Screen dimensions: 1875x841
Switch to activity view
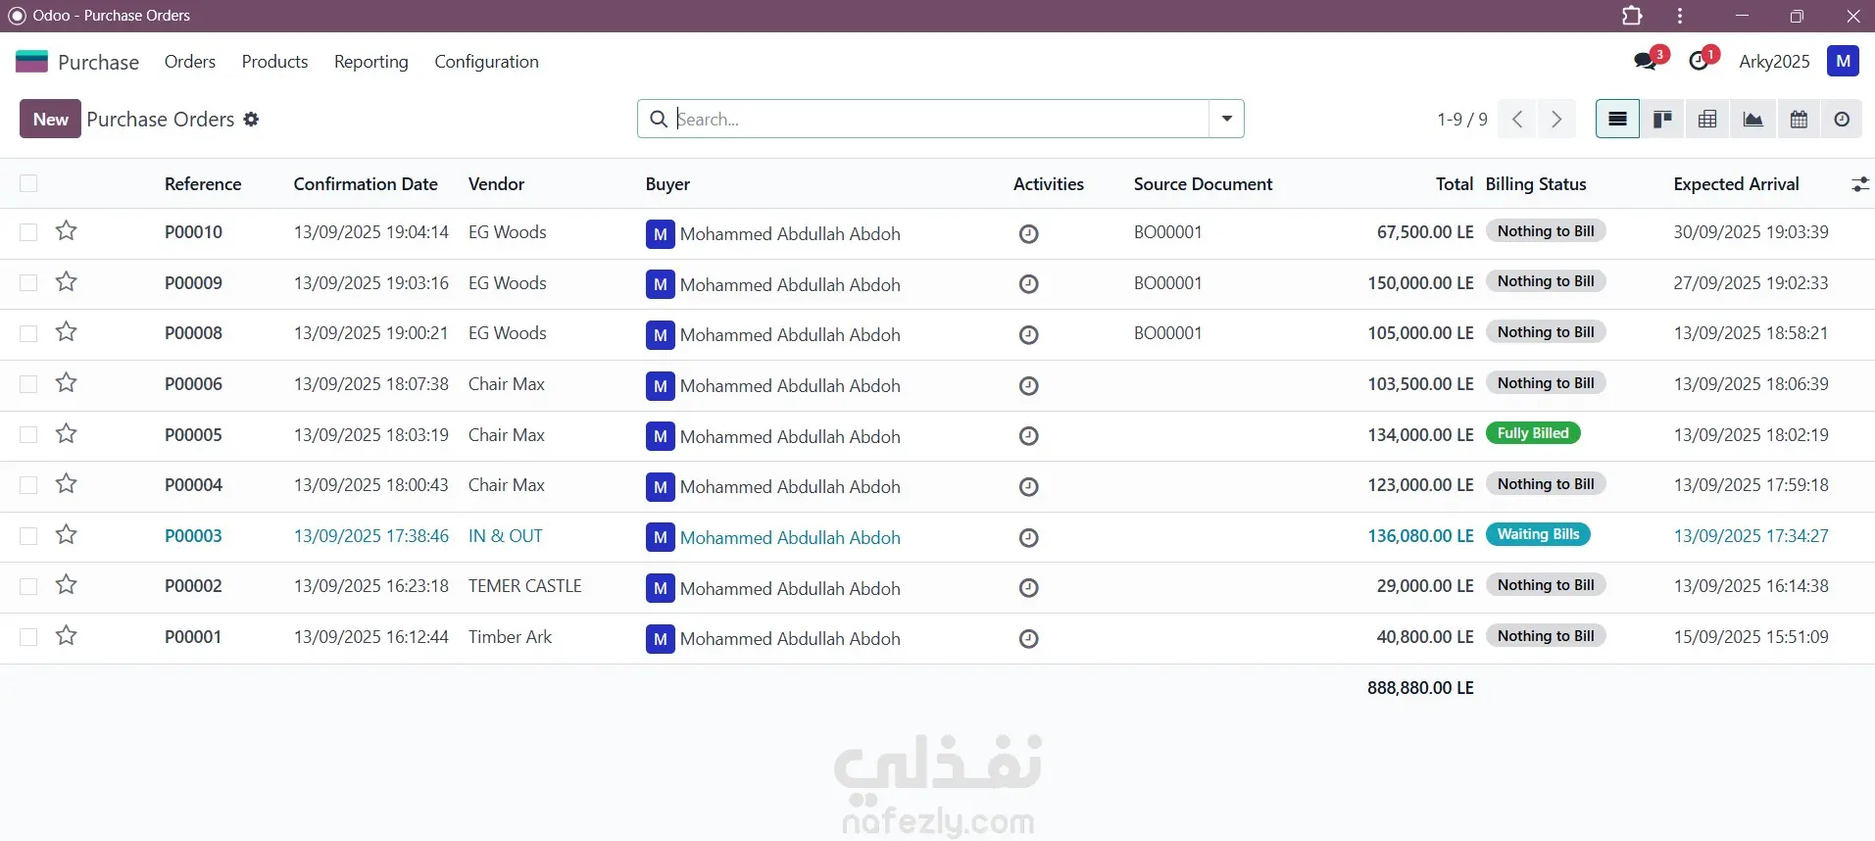[x=1842, y=120]
